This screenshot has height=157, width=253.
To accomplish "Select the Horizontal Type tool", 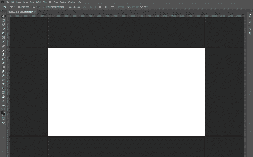I will (3, 84).
